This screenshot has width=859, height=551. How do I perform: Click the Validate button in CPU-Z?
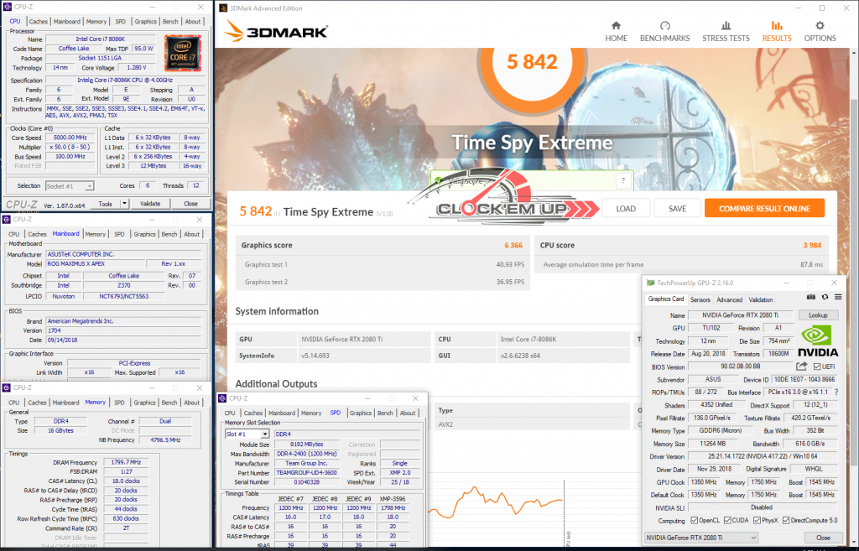[150, 203]
